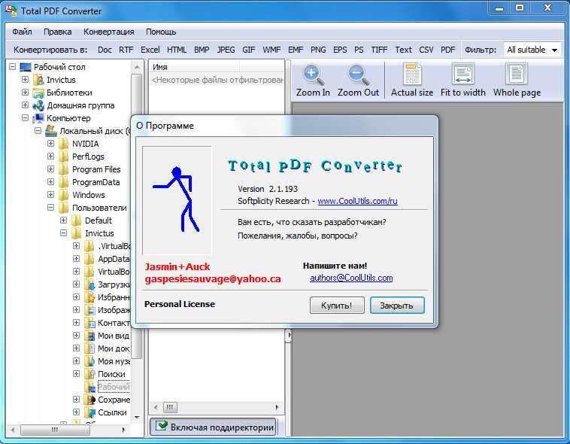This screenshot has height=444, width=570.
Task: Click the scroll-down arrow of folder tree
Action: (137, 418)
